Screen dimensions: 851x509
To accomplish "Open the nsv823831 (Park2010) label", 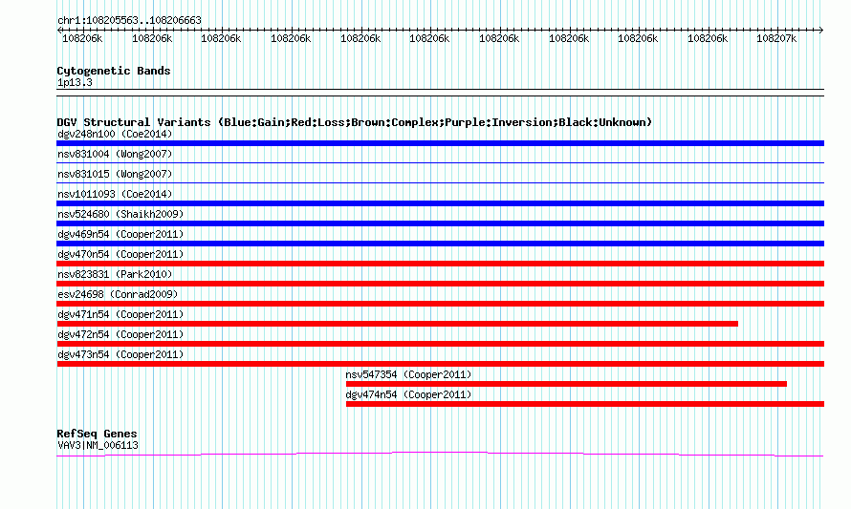I will tap(115, 274).
